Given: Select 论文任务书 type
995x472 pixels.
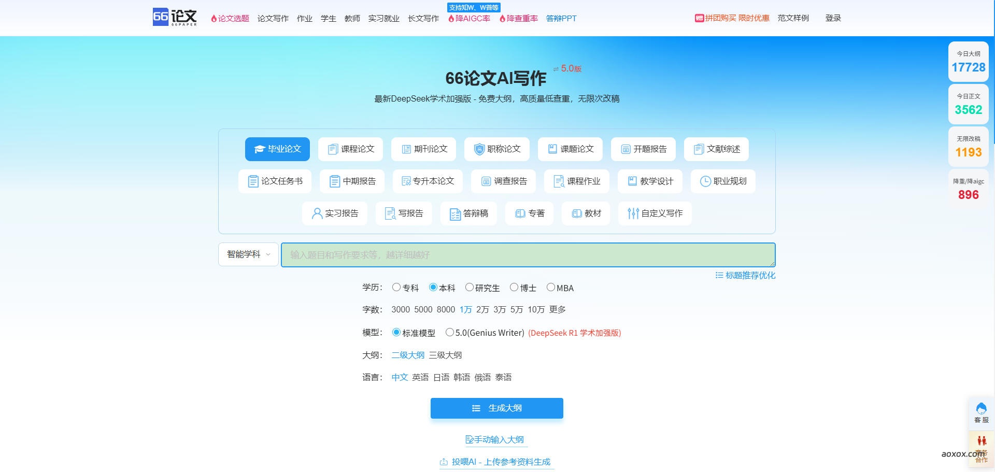Looking at the screenshot, I should (275, 181).
